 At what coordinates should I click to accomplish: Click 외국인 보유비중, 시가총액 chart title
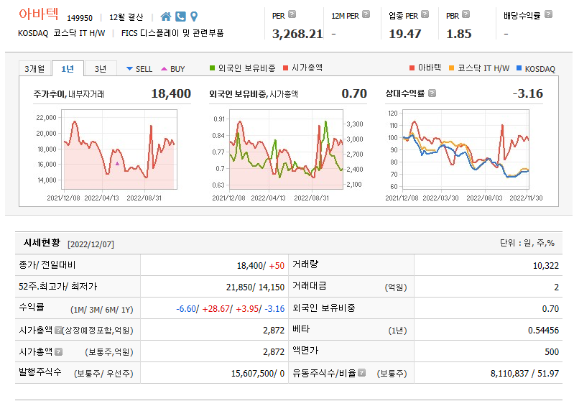click(254, 94)
